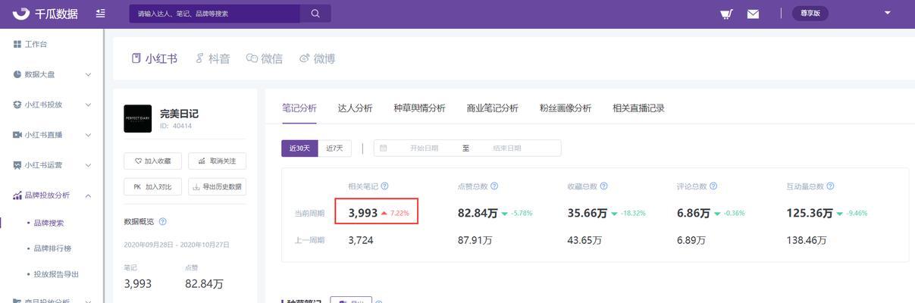
Task: Open 品牌排行榜 in the sidebar
Action: coord(52,248)
